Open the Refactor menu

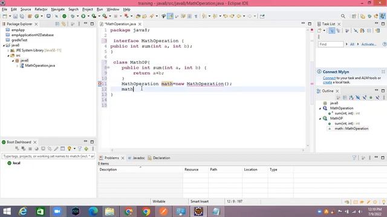pos(41,9)
